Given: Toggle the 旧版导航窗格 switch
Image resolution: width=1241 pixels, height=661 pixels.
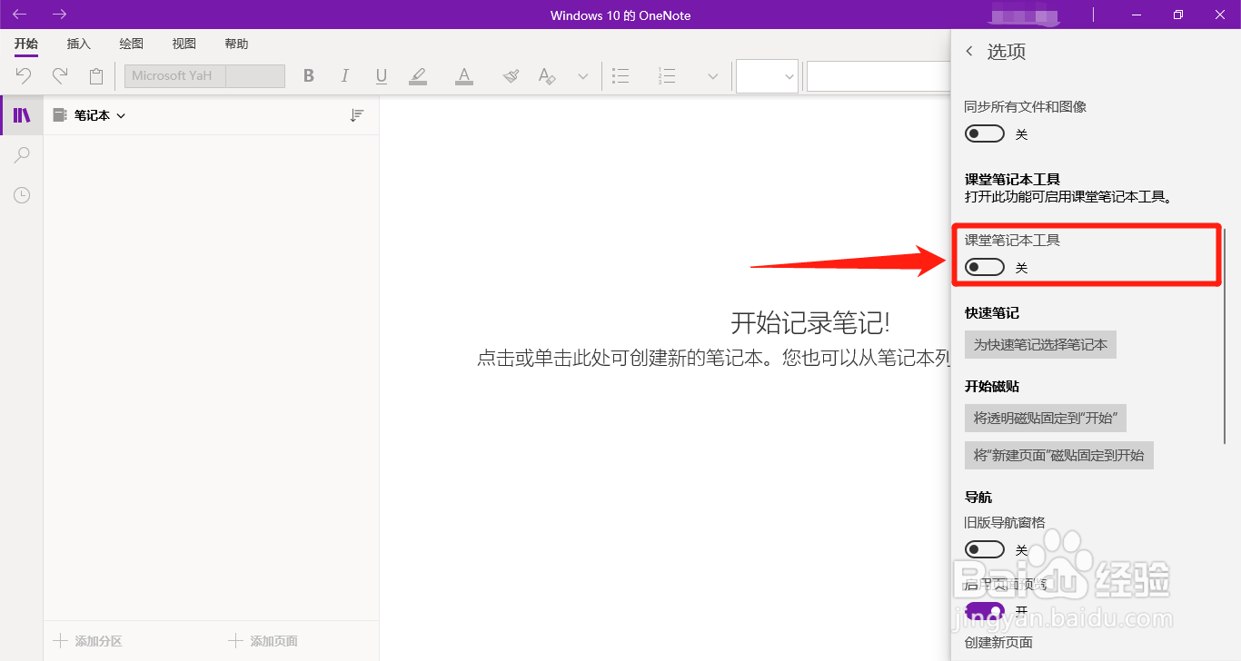Looking at the screenshot, I should pos(985,550).
